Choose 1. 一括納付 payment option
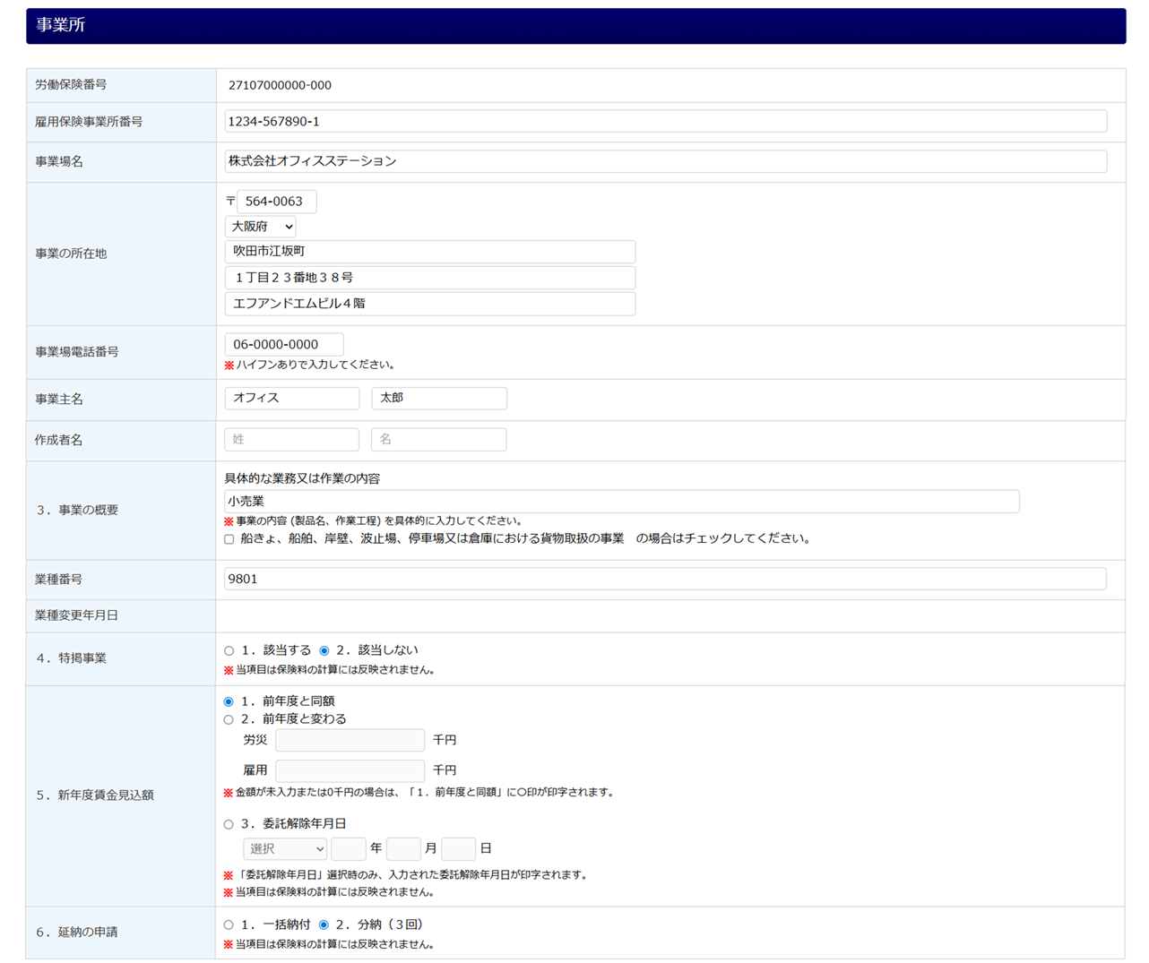The width and height of the screenshot is (1149, 963). pyautogui.click(x=229, y=924)
